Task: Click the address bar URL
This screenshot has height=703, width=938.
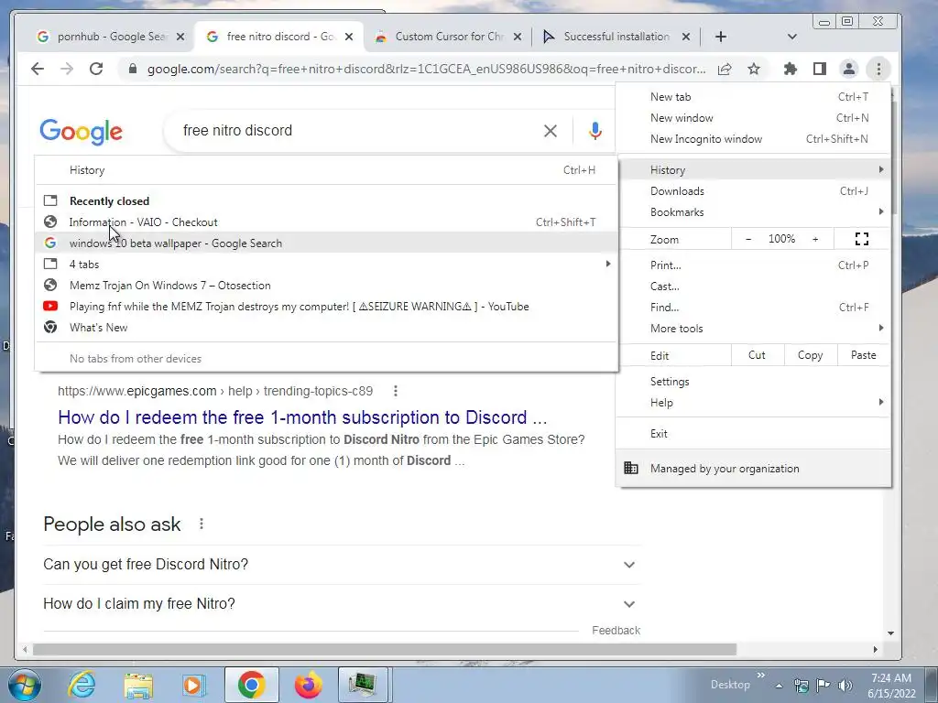Action: (427, 69)
